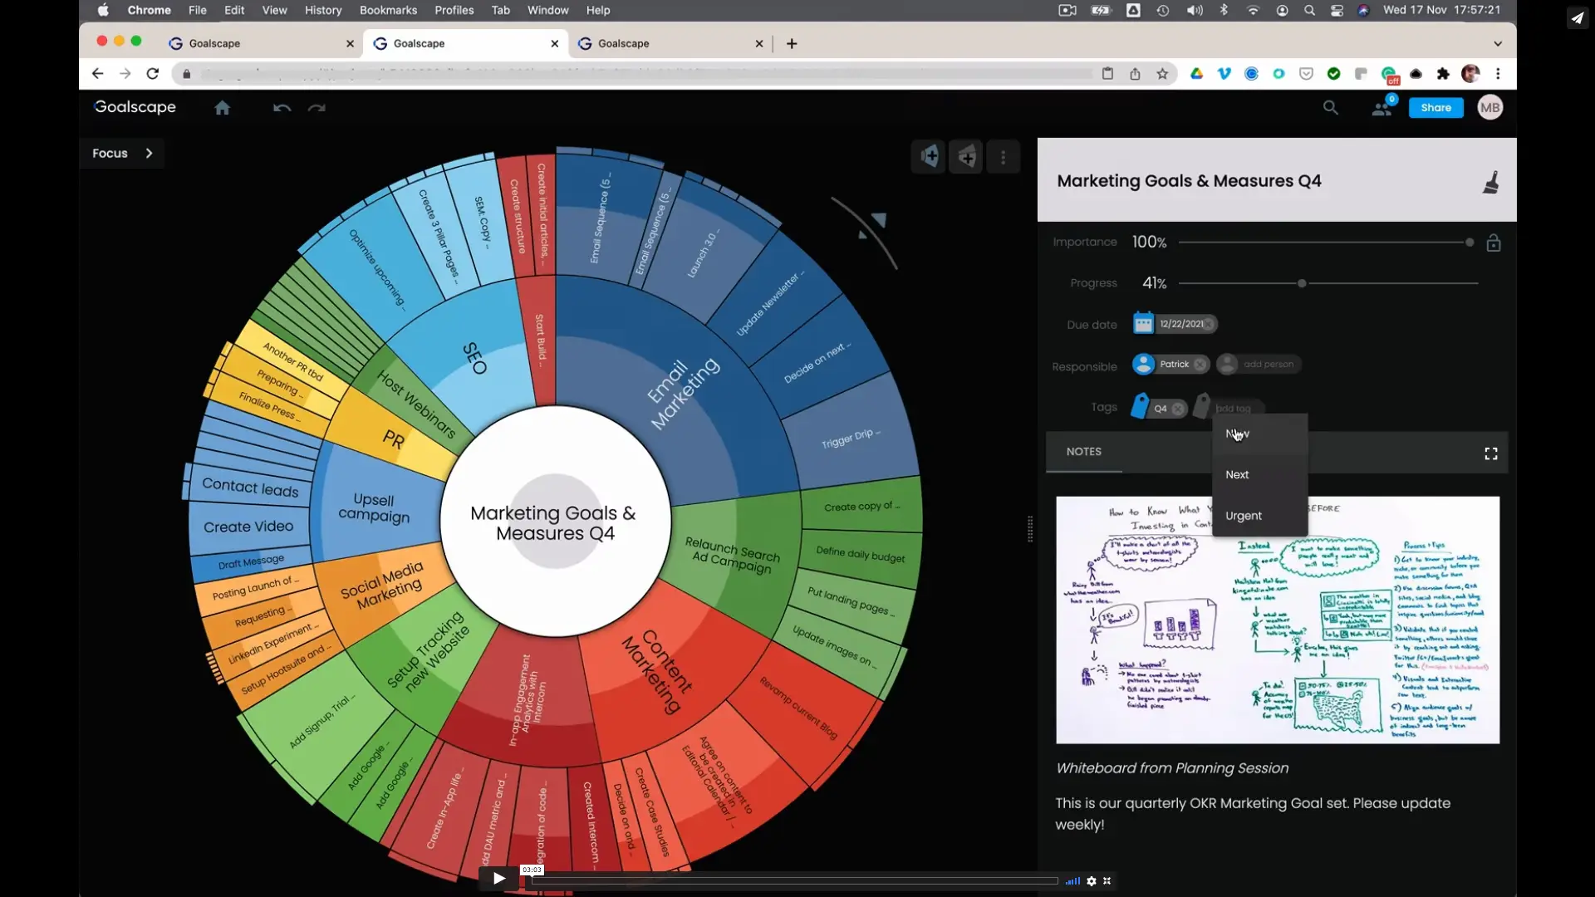1595x897 pixels.
Task: Open the collaborators people icon
Action: coord(1382,108)
